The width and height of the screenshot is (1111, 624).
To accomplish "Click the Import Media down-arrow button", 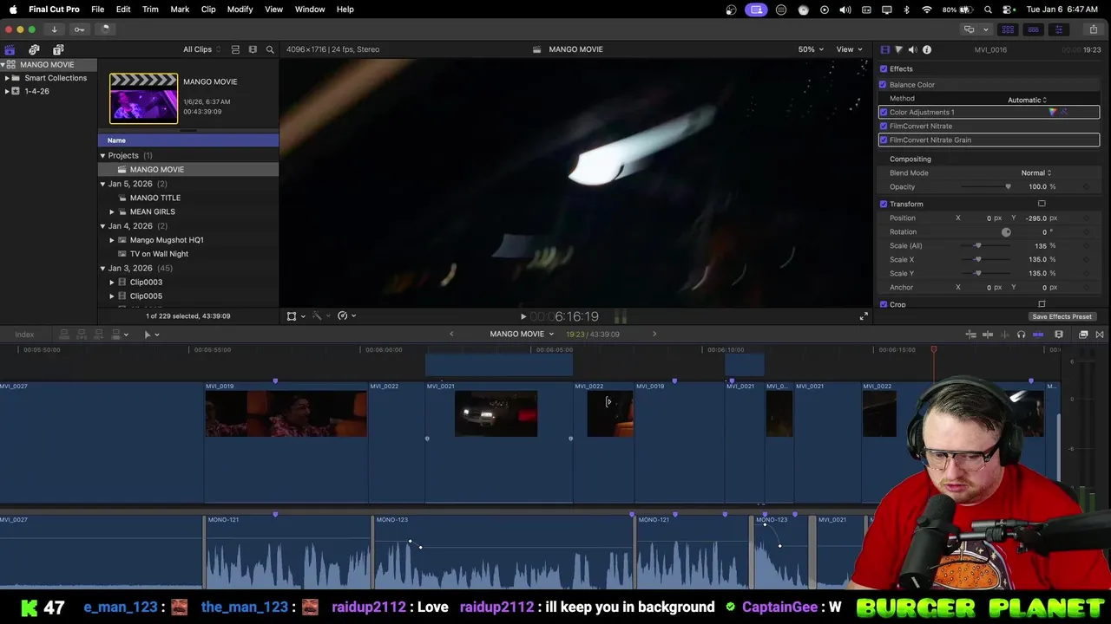I will pyautogui.click(x=54, y=29).
